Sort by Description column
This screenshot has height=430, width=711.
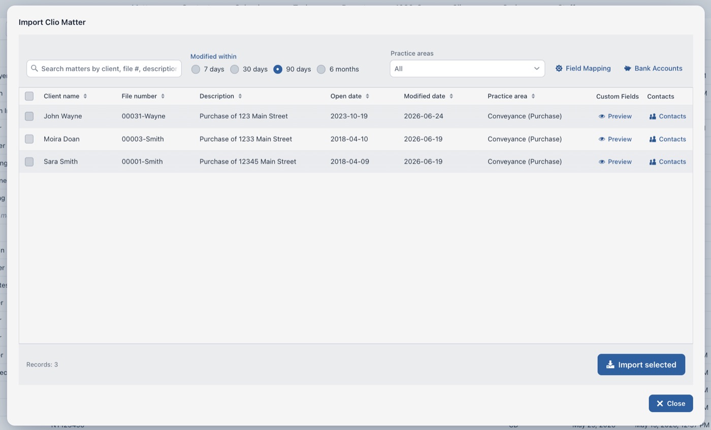click(x=221, y=96)
